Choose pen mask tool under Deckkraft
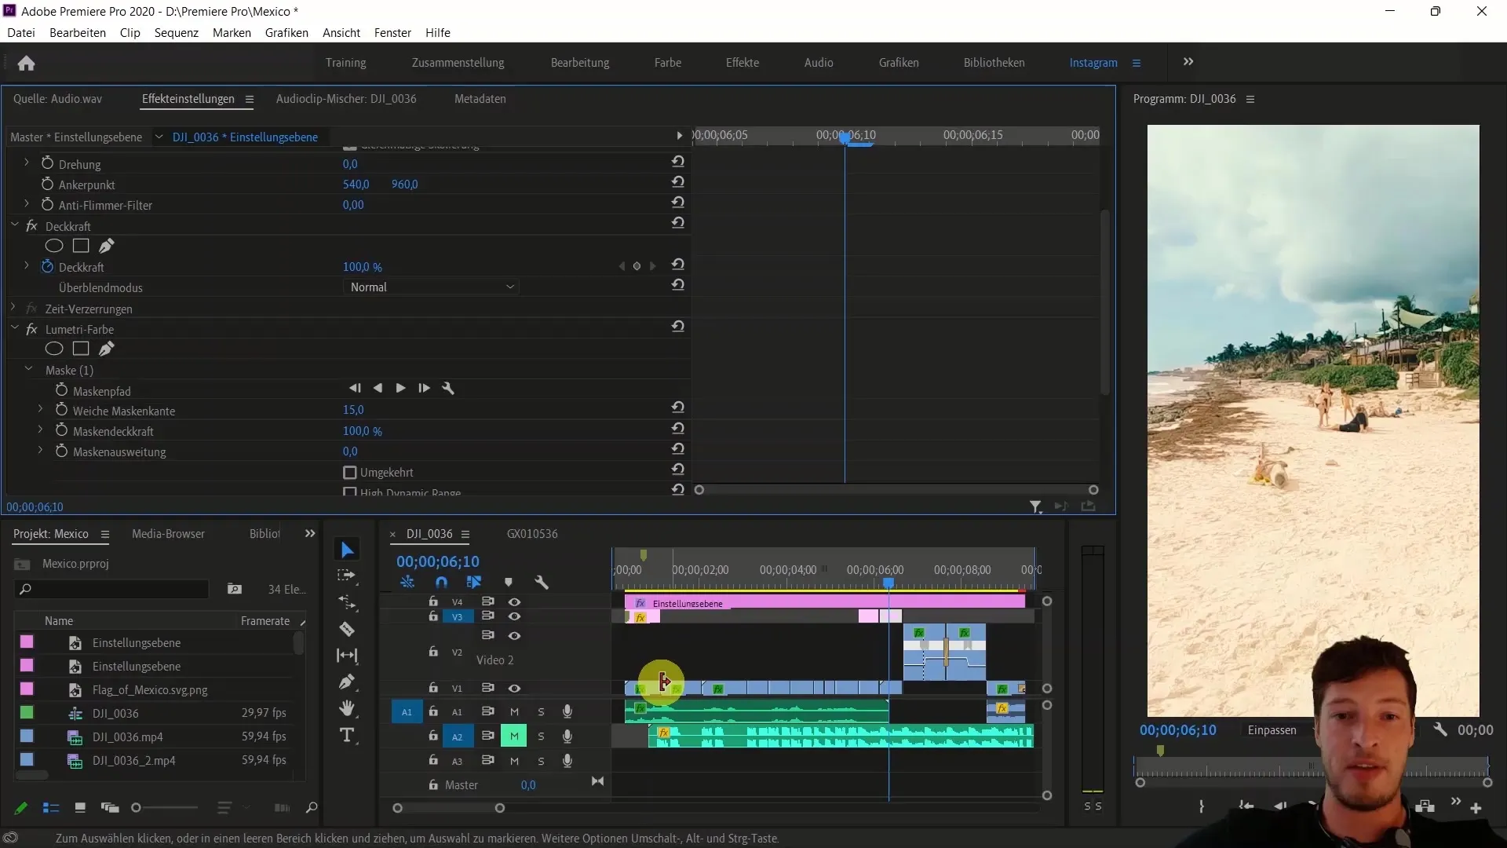 click(x=107, y=246)
